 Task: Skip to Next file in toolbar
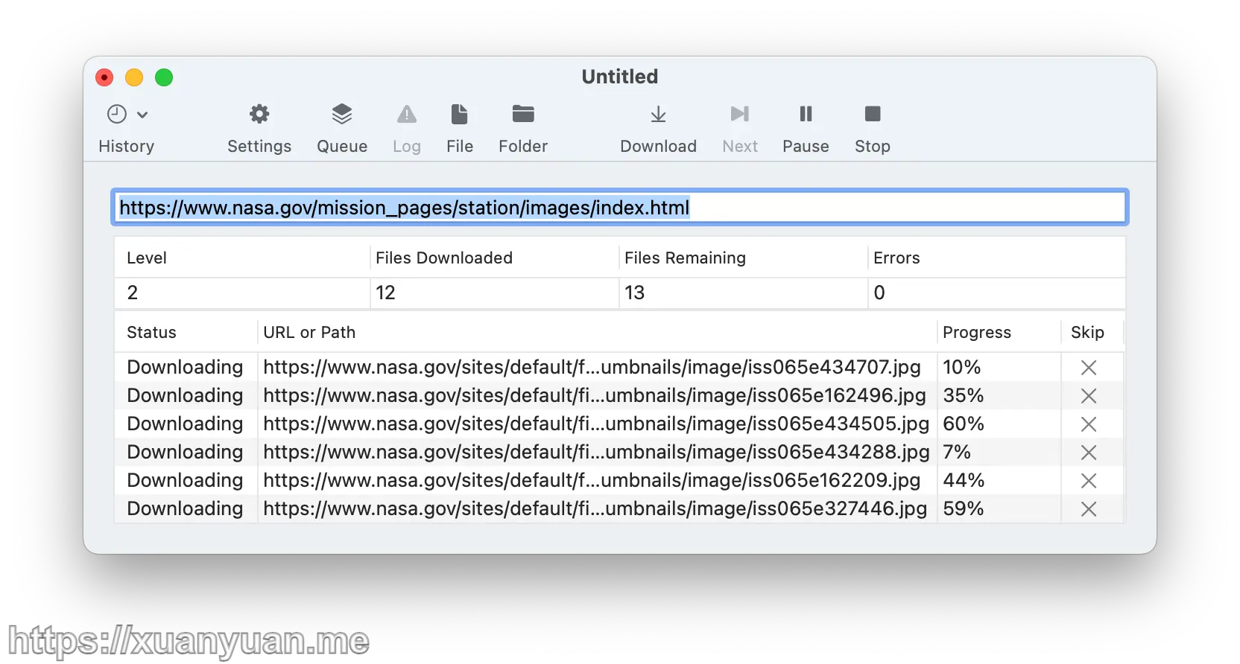coord(740,114)
